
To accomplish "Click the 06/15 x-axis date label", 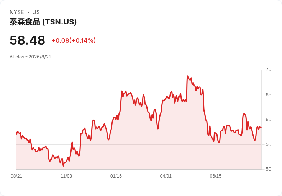I will (216, 176).
